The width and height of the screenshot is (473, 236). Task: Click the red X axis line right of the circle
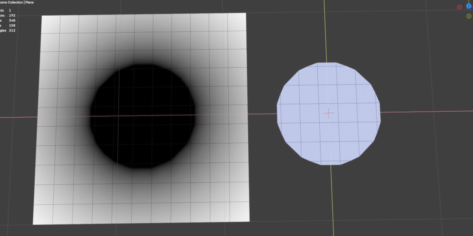tap(426, 112)
